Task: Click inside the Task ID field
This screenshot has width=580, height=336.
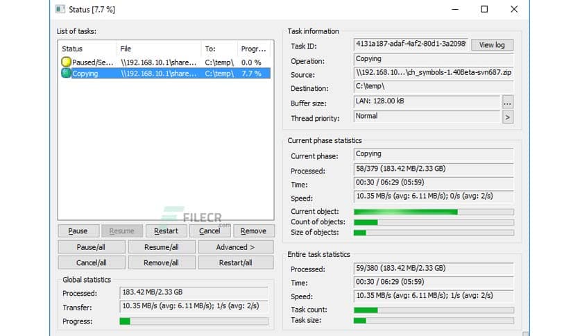Action: click(410, 45)
